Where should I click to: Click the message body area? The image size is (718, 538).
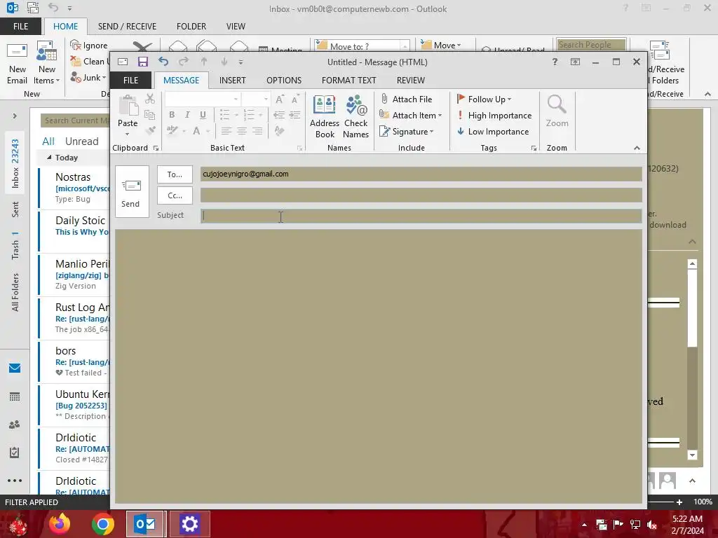[378, 366]
